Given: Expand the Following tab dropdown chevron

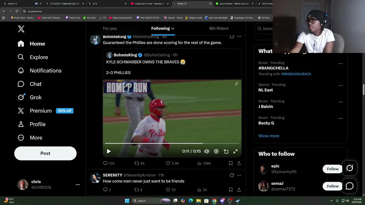Looking at the screenshot, I should coord(173,28).
